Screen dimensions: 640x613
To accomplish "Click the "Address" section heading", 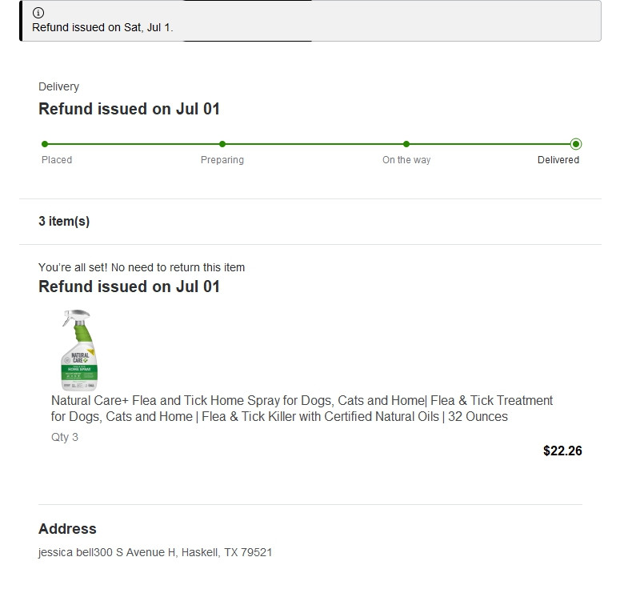I will click(x=67, y=529).
